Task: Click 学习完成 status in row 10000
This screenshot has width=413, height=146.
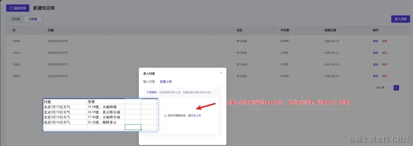Action: pyautogui.click(x=242, y=41)
